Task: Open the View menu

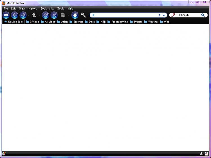Action: pyautogui.click(x=22, y=8)
